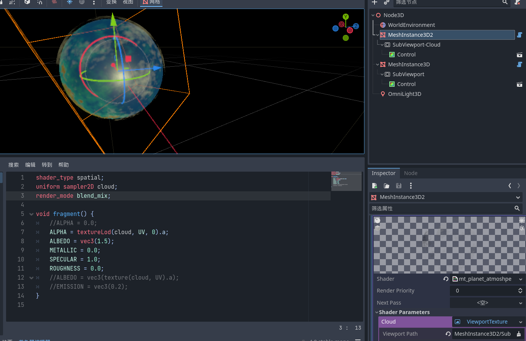The height and width of the screenshot is (341, 526).
Task: Create a new resource in the Inspector
Action: pos(374,186)
